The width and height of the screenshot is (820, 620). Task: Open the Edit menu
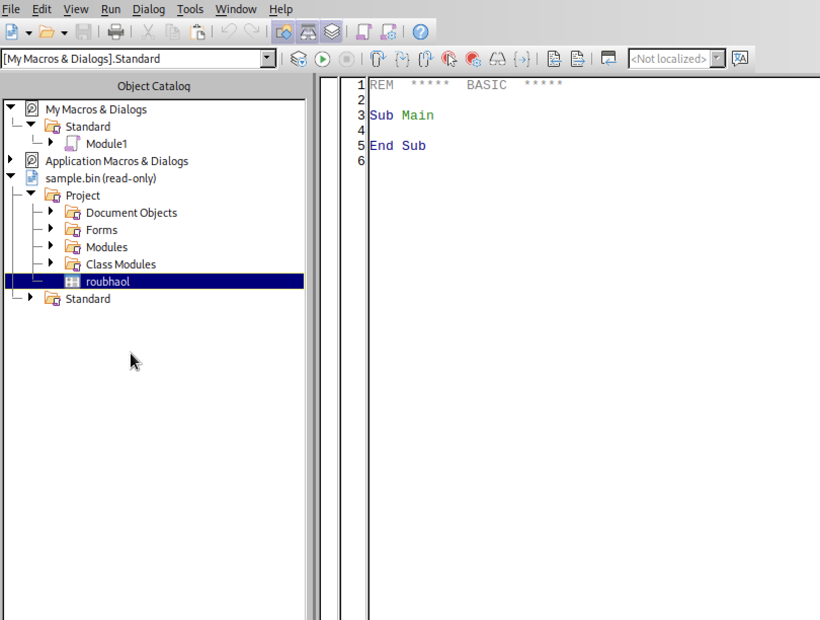pyautogui.click(x=42, y=9)
